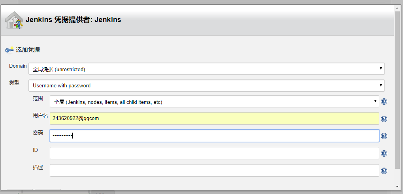Click the Jenkins credentials provider house icon

14,20
